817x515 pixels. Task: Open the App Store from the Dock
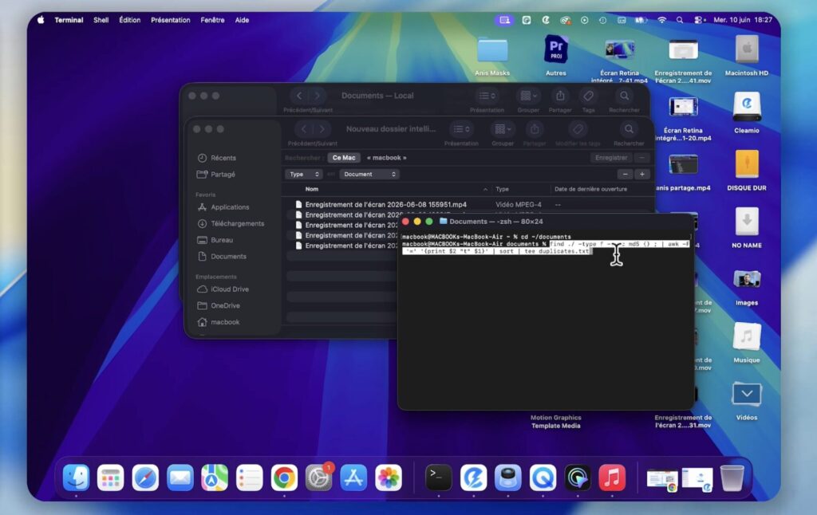click(353, 478)
